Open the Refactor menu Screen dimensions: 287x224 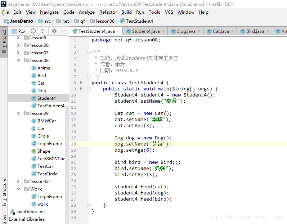(108, 12)
